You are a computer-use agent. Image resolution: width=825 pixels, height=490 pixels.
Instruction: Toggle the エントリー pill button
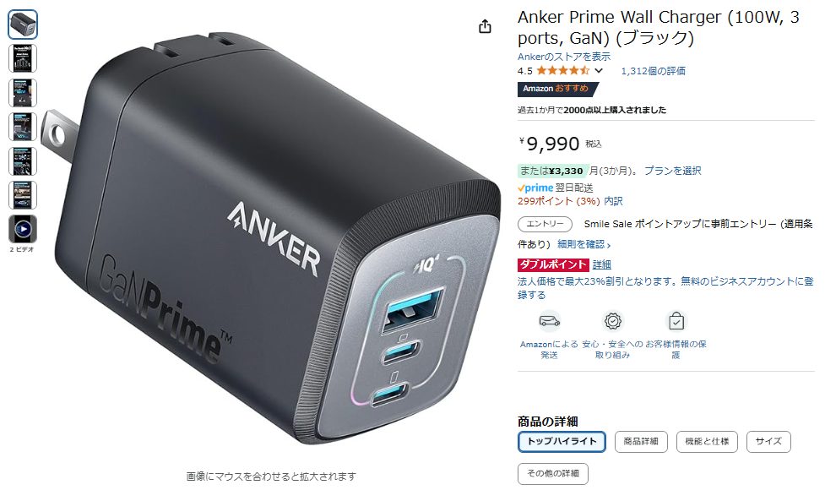point(545,224)
